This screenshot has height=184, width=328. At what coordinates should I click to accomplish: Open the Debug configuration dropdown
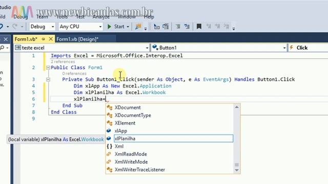[x=42, y=27]
